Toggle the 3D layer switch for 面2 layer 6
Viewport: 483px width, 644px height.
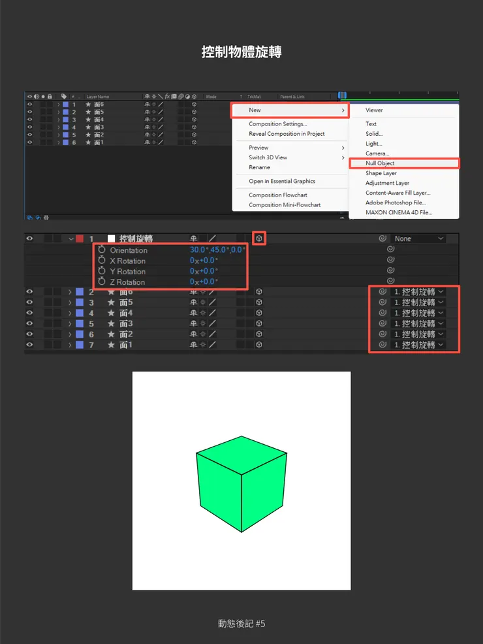tap(259, 334)
